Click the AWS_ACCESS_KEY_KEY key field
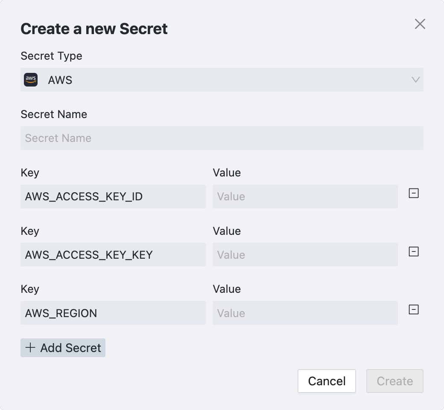 click(x=113, y=255)
